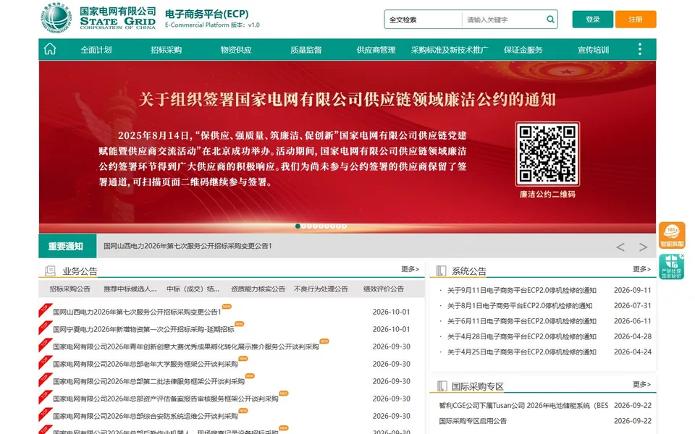This screenshot has height=434, width=695.
Task: Open the 供应商管理 navigation menu
Action: (376, 50)
